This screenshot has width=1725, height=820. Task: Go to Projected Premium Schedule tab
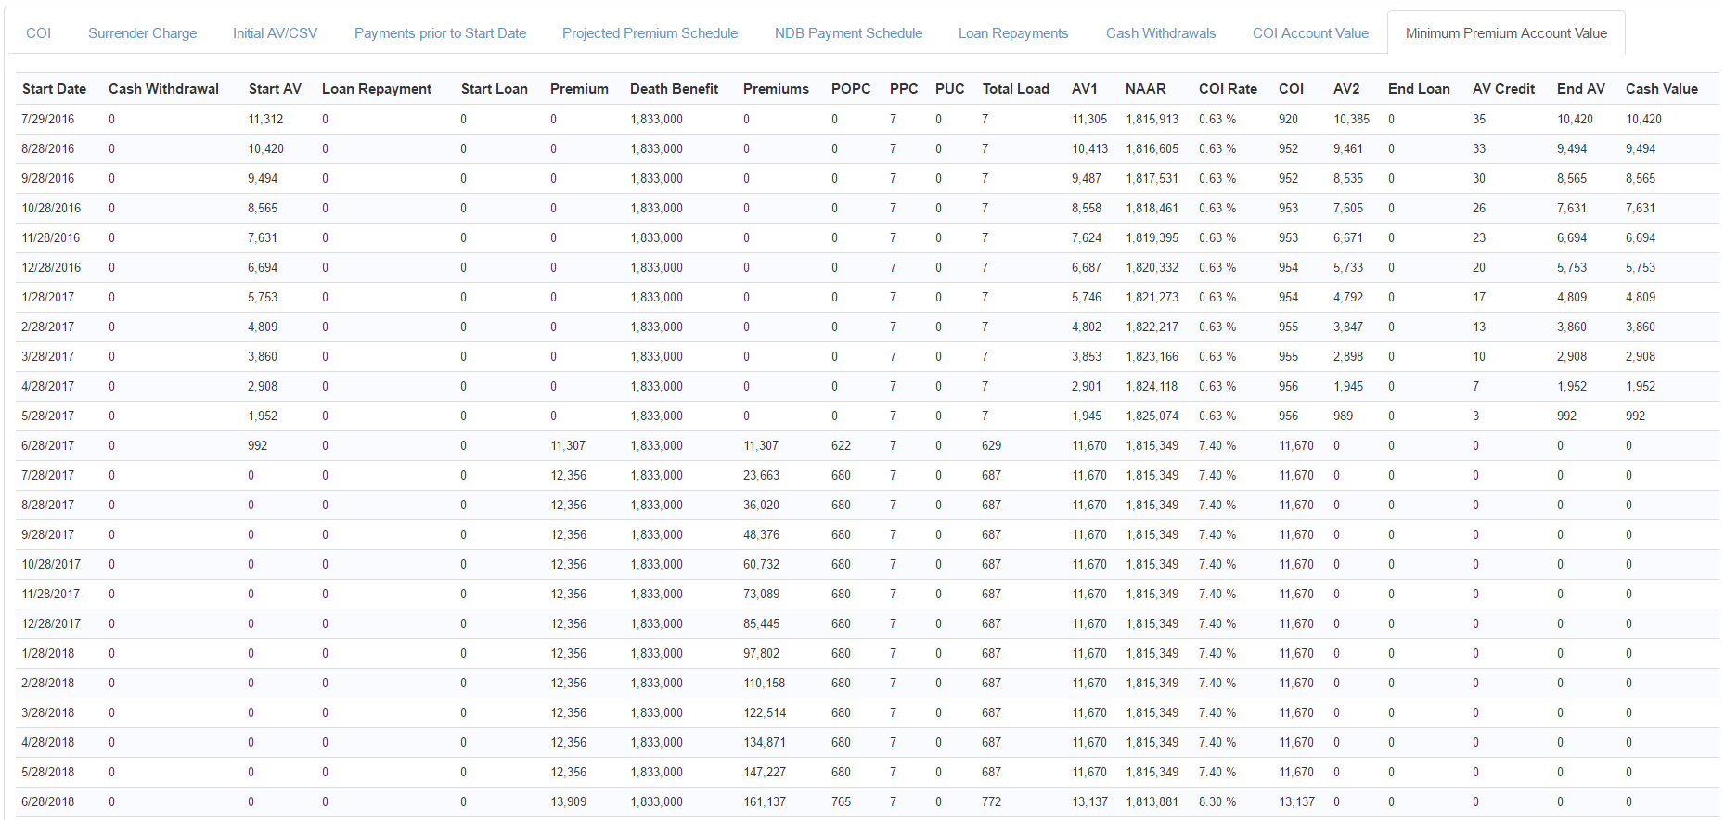[650, 33]
